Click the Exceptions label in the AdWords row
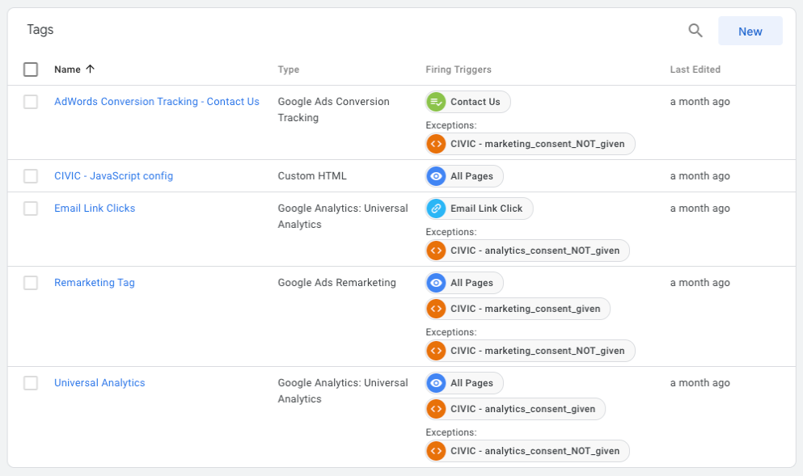The image size is (803, 476). tap(451, 125)
